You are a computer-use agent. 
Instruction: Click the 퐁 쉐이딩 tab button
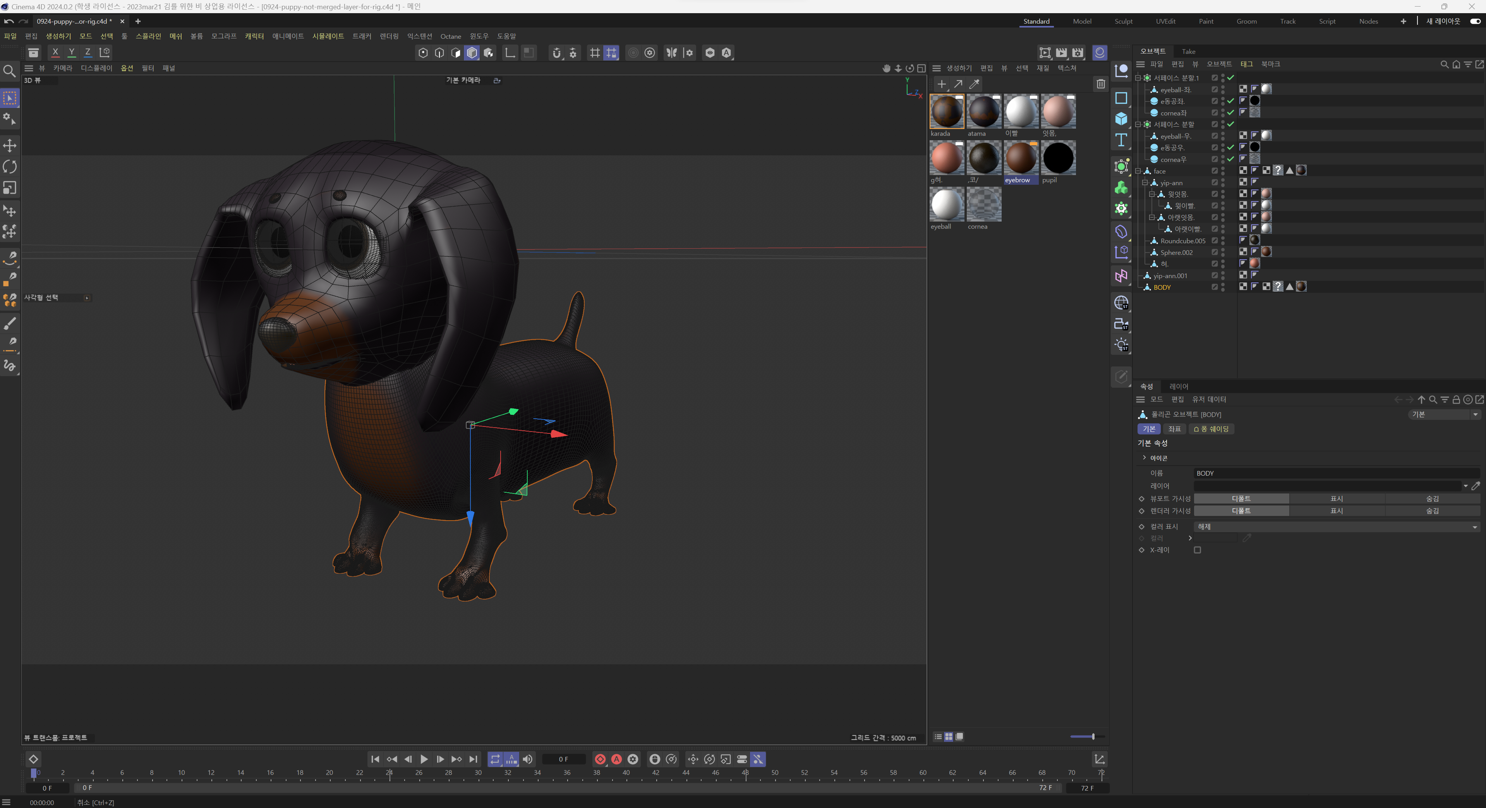point(1211,429)
